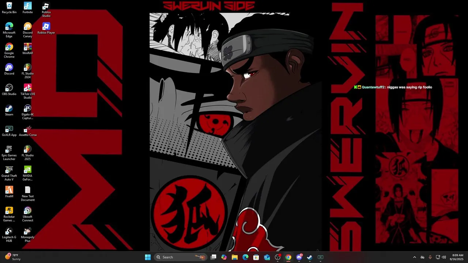Open Task View from the taskbar
468x263 pixels.
[214, 257]
